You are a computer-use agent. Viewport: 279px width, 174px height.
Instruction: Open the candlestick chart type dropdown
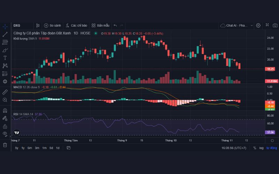pyautogui.click(x=38, y=25)
